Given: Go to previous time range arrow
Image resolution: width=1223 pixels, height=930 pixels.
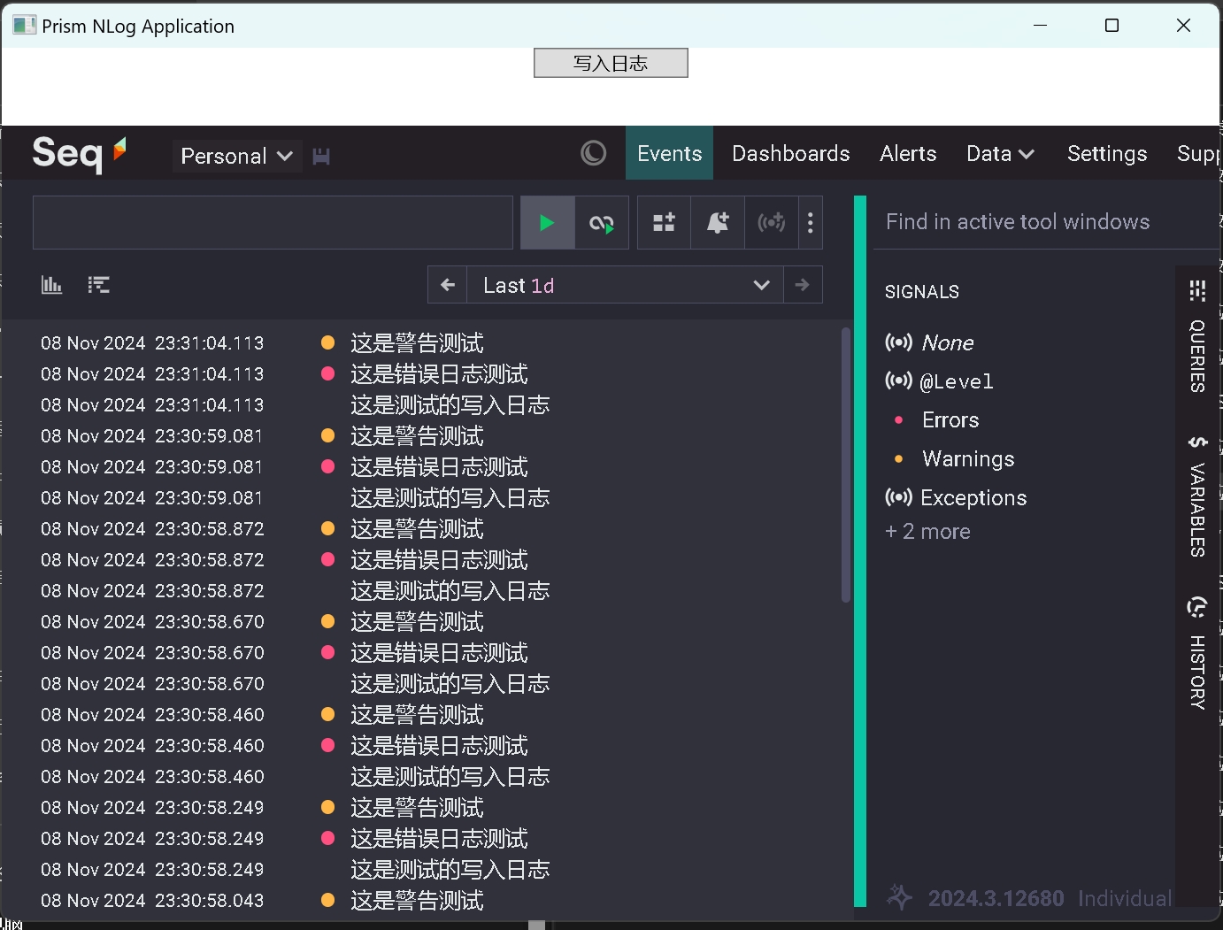Looking at the screenshot, I should tap(448, 285).
